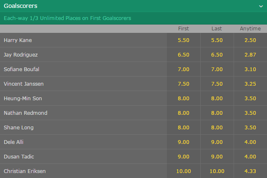267x178 pixels.
Task: Select Christian Eriksen First odds 10.00
Action: point(184,171)
